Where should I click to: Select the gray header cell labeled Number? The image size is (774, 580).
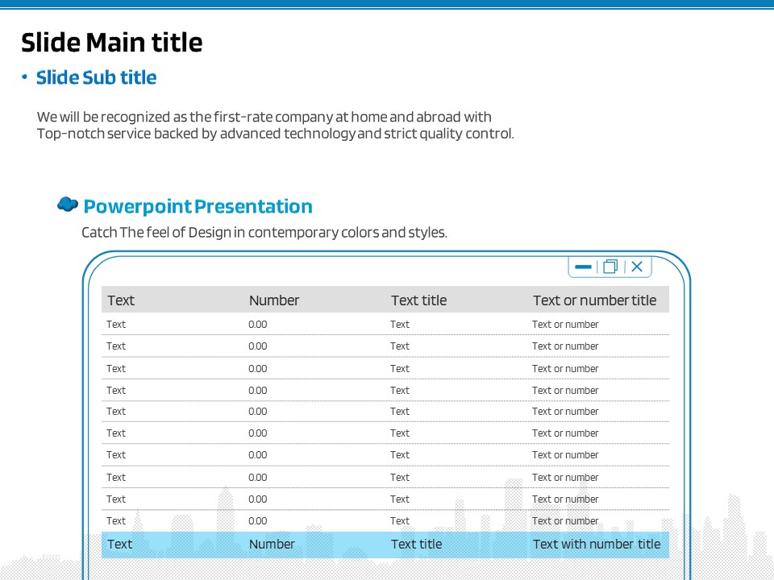pyautogui.click(x=274, y=300)
